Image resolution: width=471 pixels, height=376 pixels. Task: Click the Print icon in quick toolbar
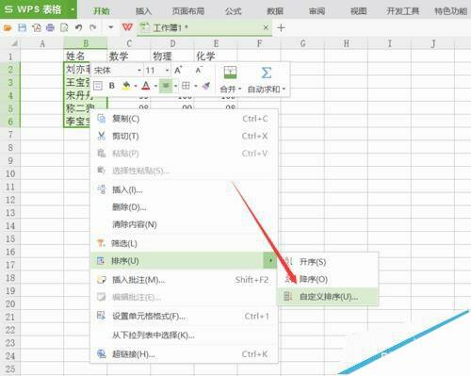50,27
